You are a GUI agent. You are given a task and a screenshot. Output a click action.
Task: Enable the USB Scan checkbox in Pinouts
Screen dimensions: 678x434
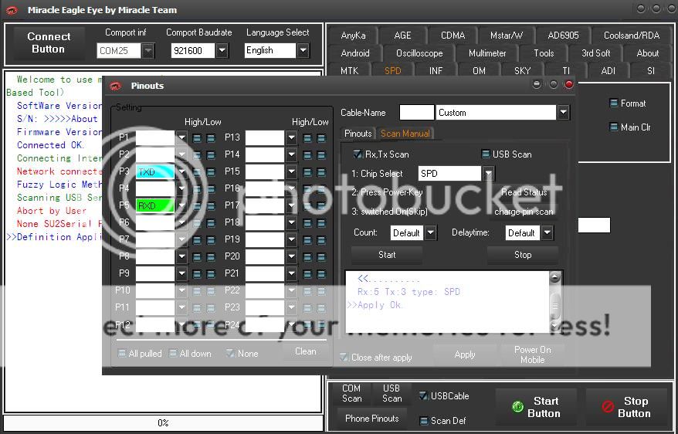486,154
